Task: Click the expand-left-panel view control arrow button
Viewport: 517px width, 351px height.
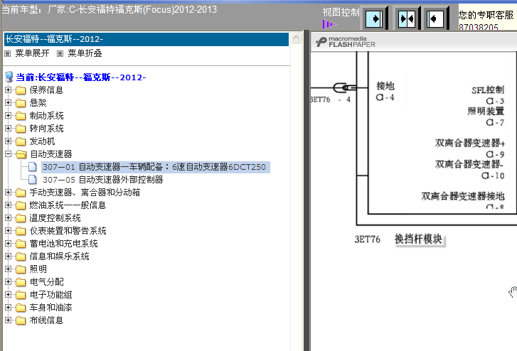Action: (435, 18)
